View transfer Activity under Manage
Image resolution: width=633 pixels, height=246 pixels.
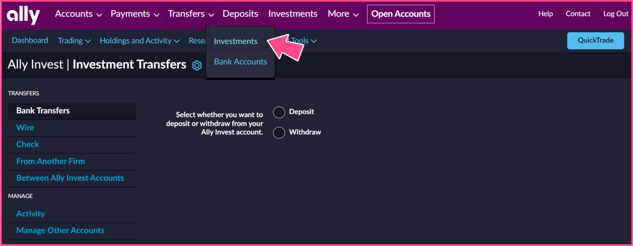(x=31, y=214)
